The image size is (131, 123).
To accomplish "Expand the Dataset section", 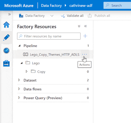I will (x=19, y=80).
